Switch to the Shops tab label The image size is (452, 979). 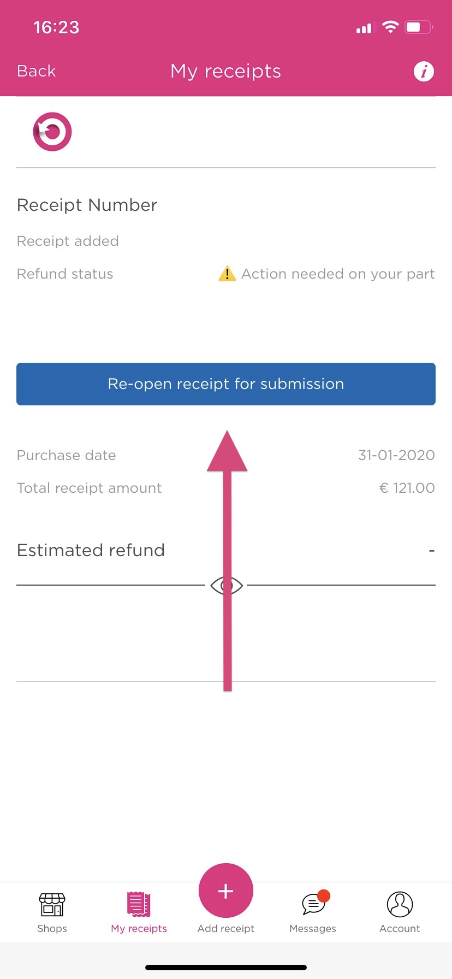coord(52,929)
